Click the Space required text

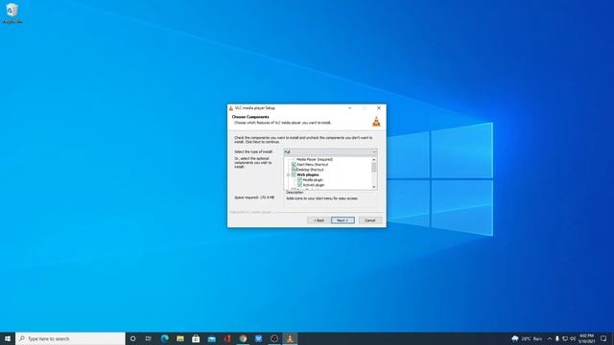254,197
